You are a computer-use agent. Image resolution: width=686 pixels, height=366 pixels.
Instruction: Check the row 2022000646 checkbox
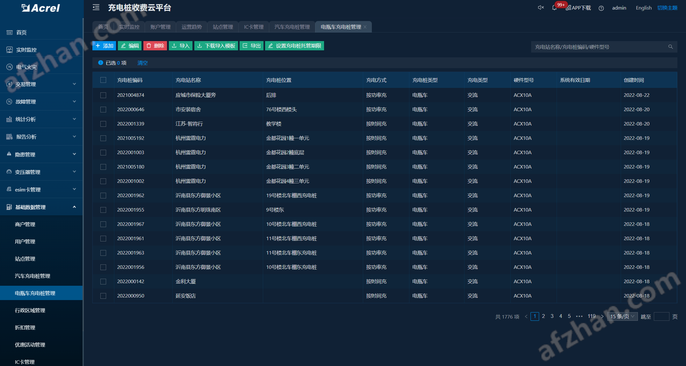[103, 110]
